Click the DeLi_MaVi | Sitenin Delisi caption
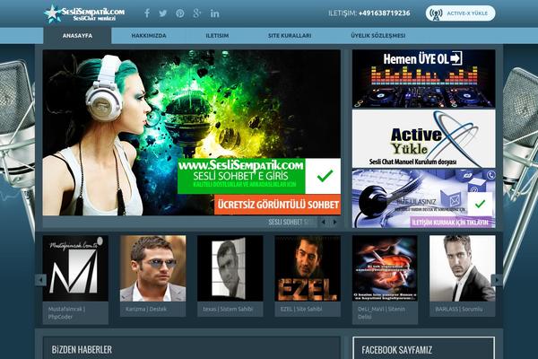Viewport: 538px width, 359px height. point(381,312)
